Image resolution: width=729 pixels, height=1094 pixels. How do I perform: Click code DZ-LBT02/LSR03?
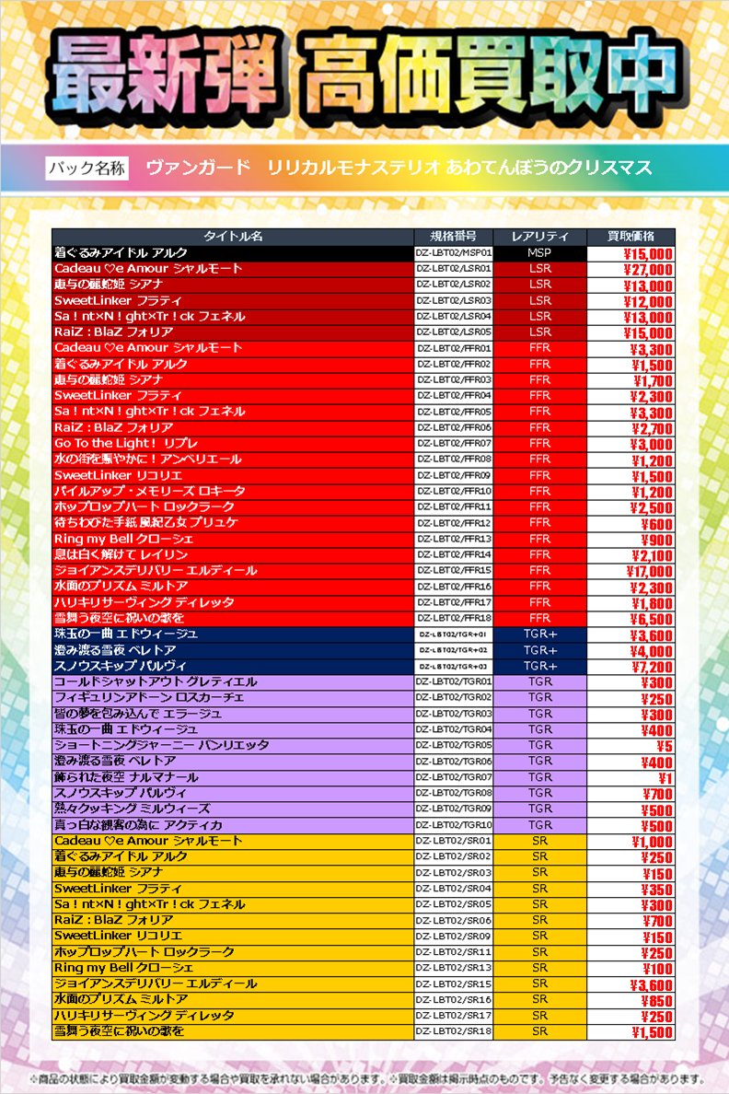coord(454,301)
